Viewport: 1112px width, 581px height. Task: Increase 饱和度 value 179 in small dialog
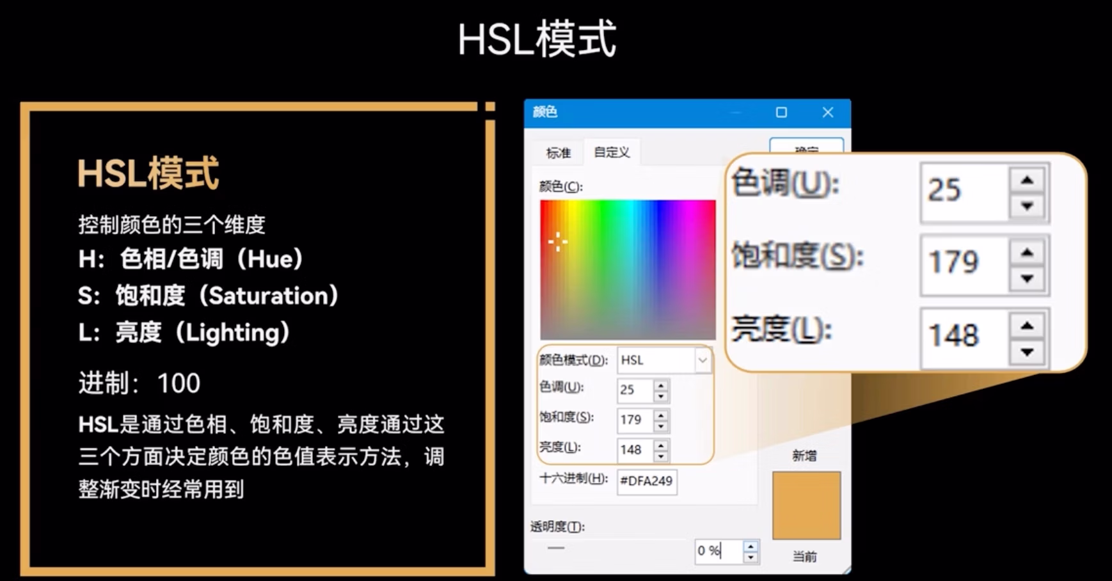tap(661, 415)
